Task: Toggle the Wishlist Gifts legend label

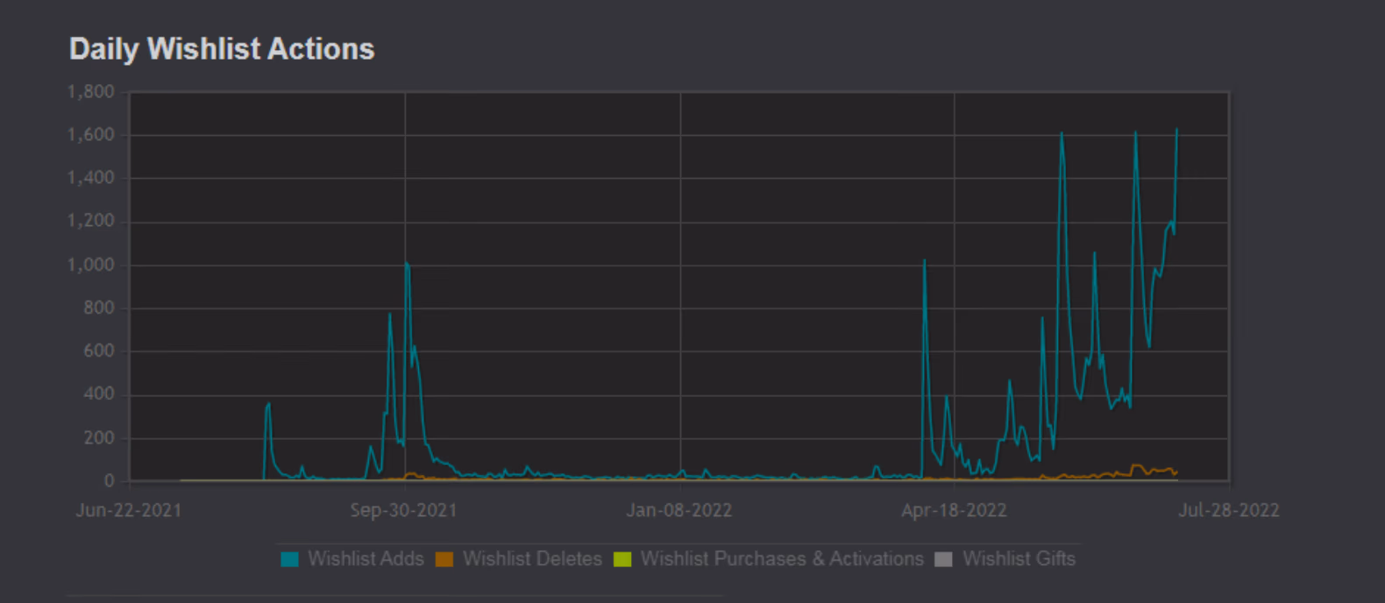Action: pyautogui.click(x=1019, y=559)
